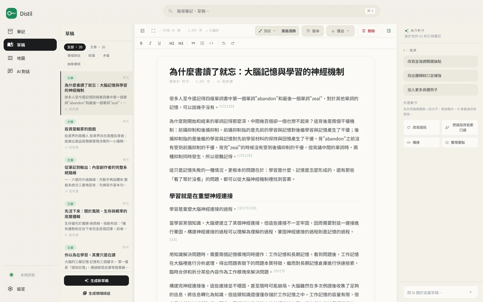
Task: Click the 已儲存 saved status
Action: [x=212, y=31]
